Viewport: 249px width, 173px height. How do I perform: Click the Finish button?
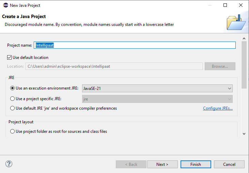tap(196, 164)
